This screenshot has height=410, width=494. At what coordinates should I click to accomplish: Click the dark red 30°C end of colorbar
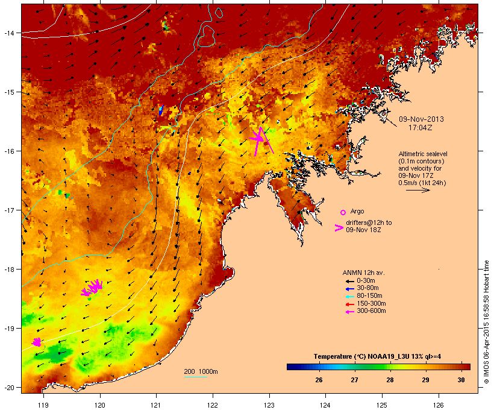466,367
